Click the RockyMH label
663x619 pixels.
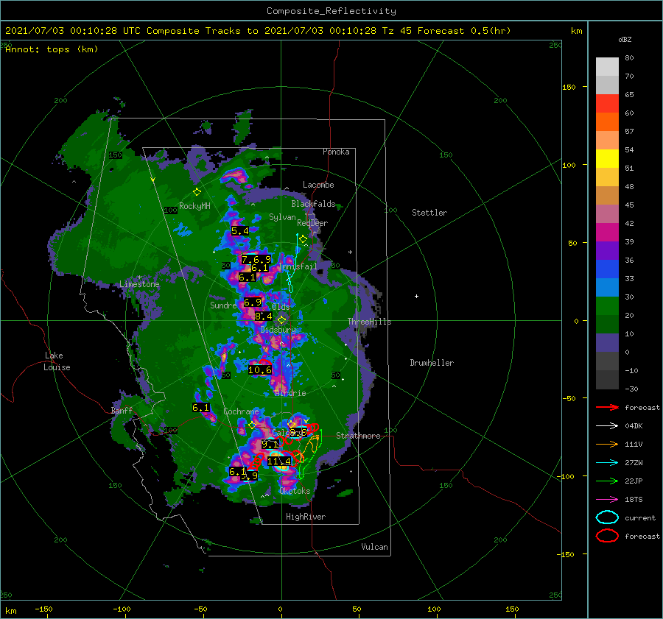(x=194, y=206)
